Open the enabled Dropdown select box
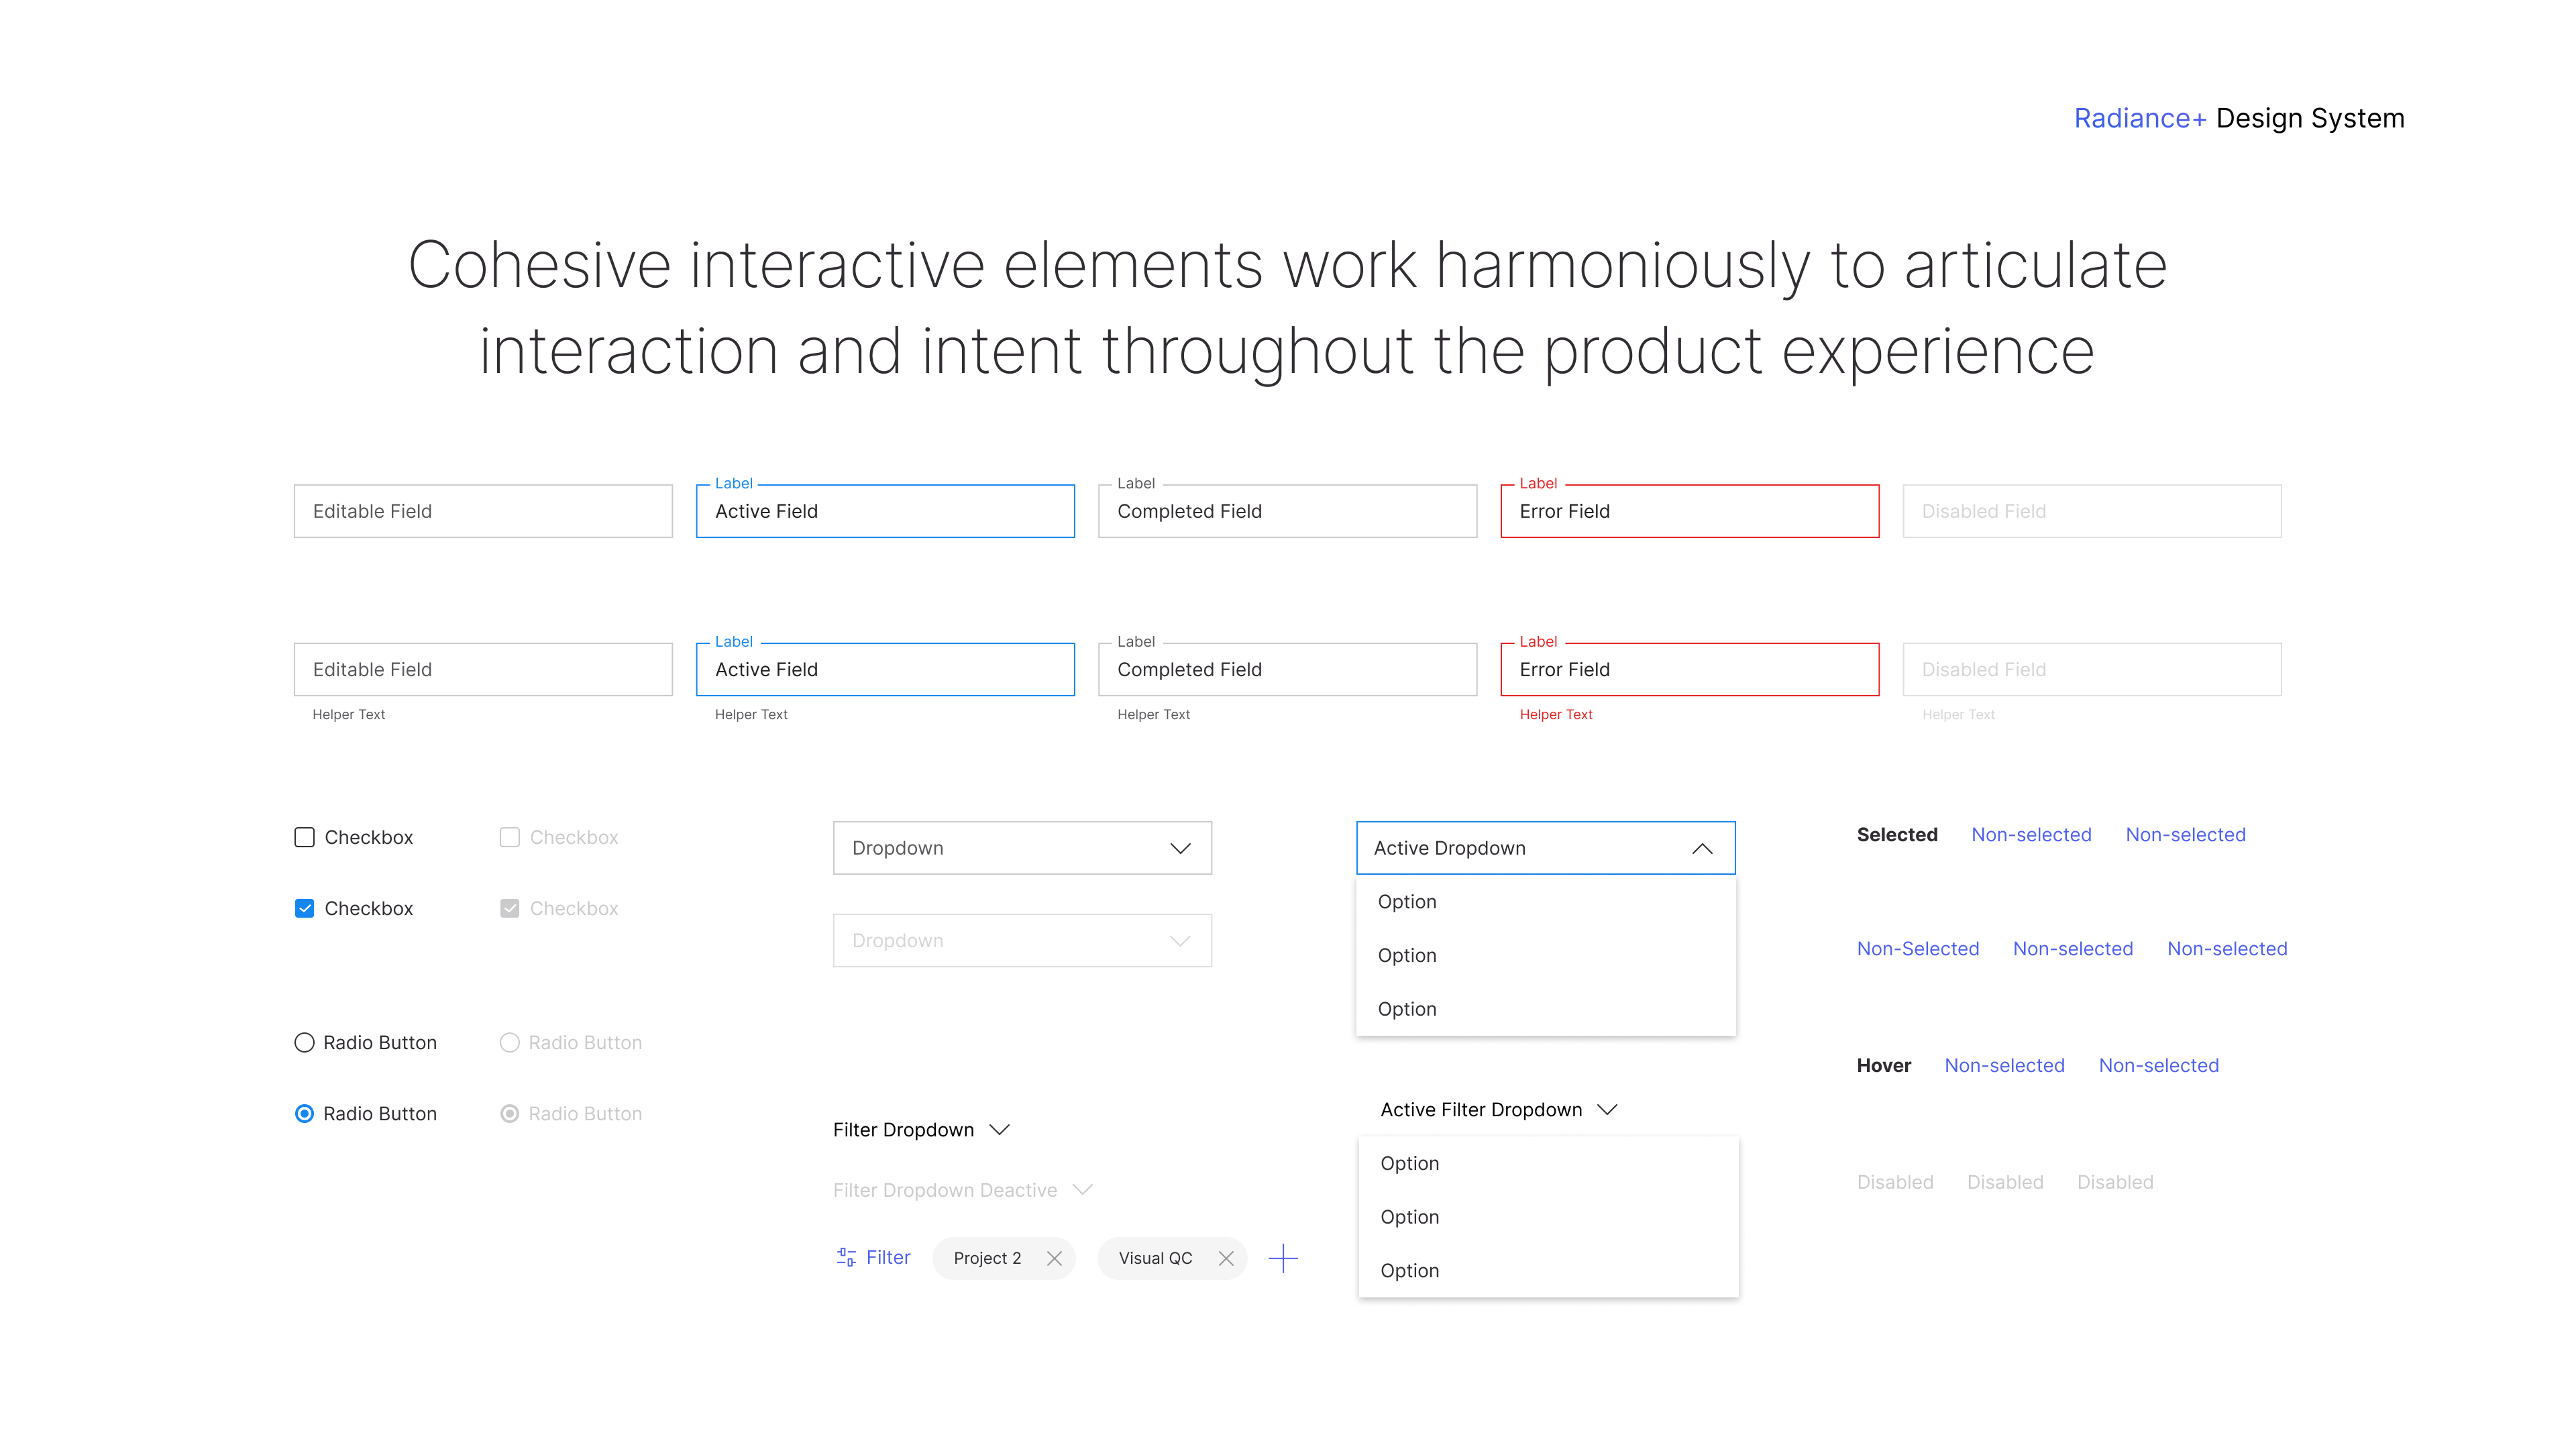Viewport: 2576px width, 1449px height. pos(1021,848)
